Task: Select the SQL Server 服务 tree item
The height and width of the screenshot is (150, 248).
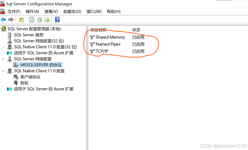Action: click(29, 35)
